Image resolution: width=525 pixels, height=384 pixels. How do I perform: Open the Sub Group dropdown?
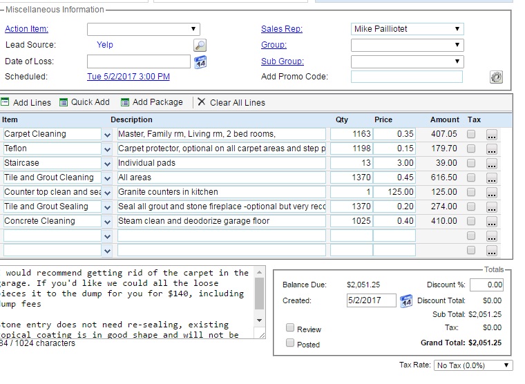(x=407, y=61)
